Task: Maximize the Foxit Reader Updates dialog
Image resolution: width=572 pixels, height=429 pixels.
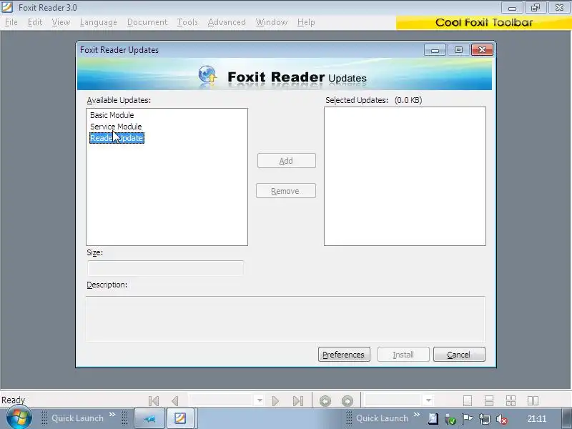Action: pyautogui.click(x=458, y=50)
